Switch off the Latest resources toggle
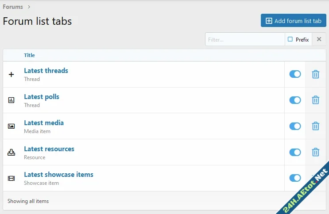 click(x=295, y=153)
